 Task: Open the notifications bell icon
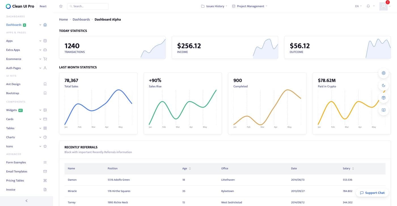(368, 6)
